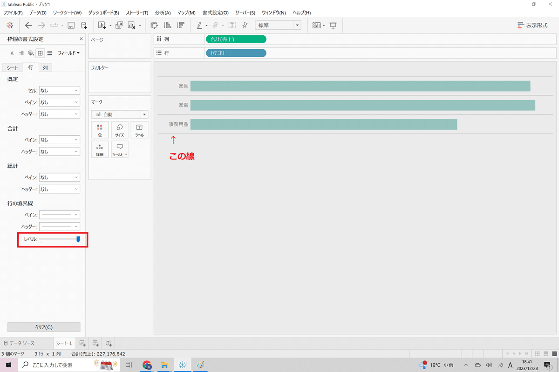Screen dimensions: 559x372
Task: Select the borders format icon
Action: [x=41, y=53]
